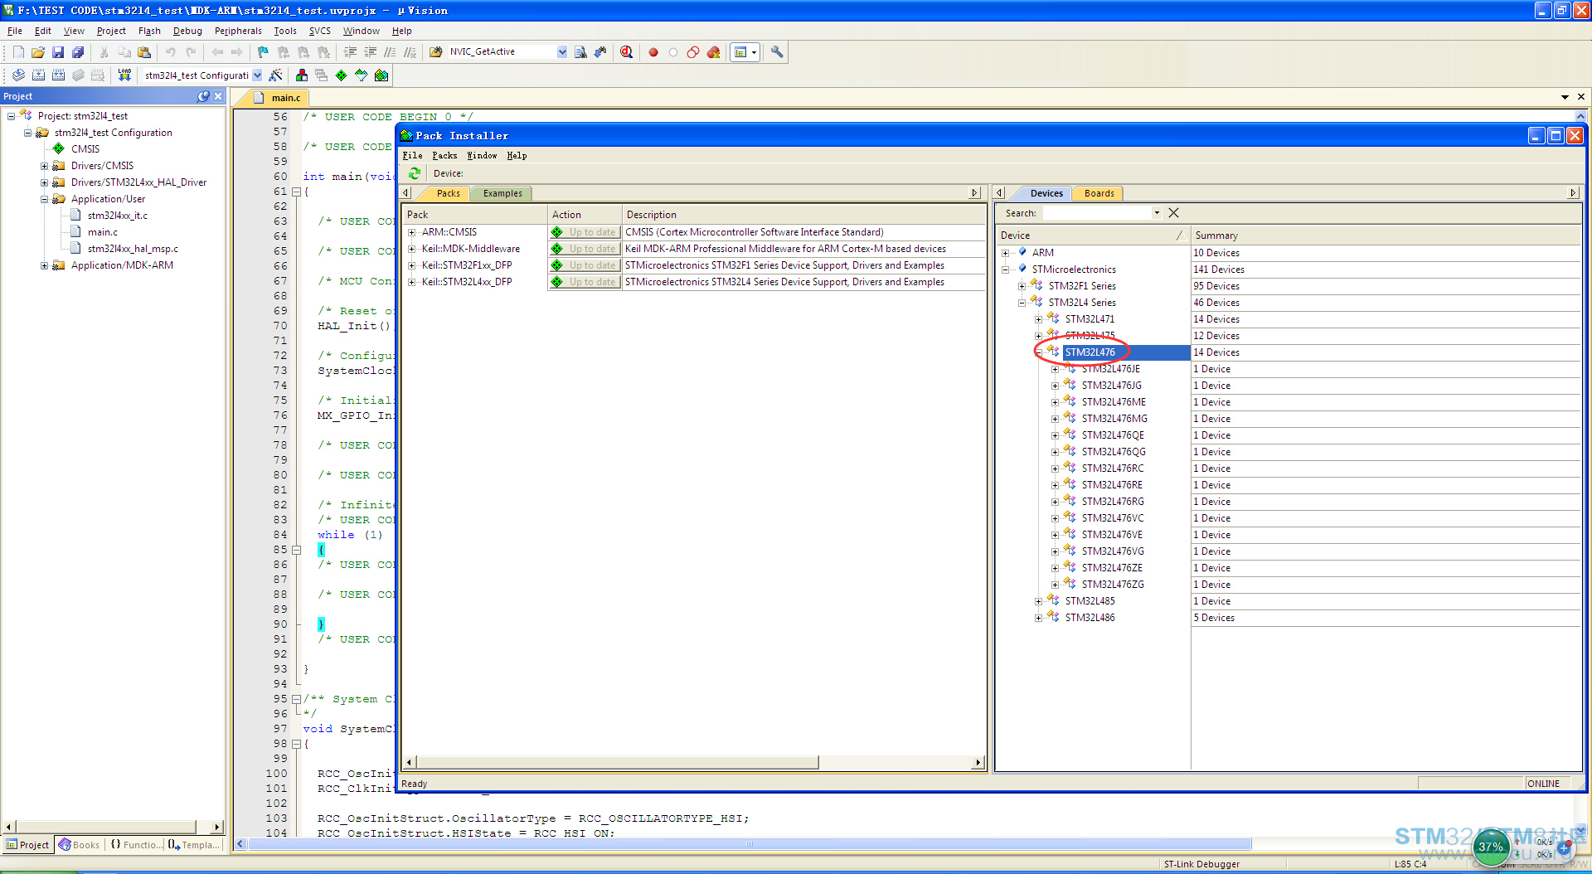1592x874 pixels.
Task: Open the Configuration wrench icon
Action: 777,52
